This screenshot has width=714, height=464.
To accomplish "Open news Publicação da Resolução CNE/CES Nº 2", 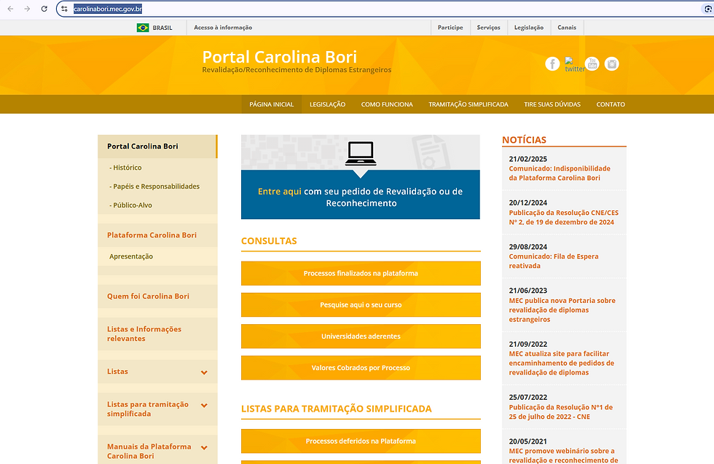I will [564, 217].
